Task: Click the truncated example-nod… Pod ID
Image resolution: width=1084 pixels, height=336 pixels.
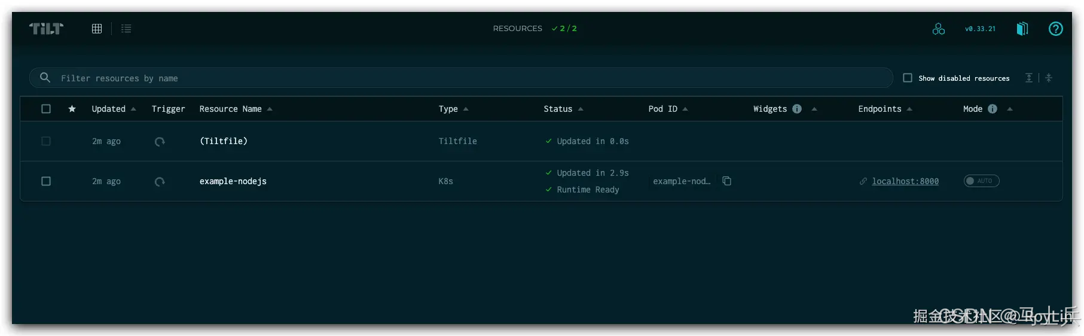Action: coord(682,181)
